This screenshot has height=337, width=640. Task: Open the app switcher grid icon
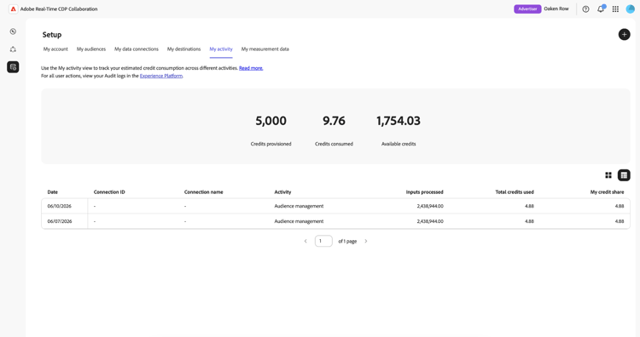[615, 9]
